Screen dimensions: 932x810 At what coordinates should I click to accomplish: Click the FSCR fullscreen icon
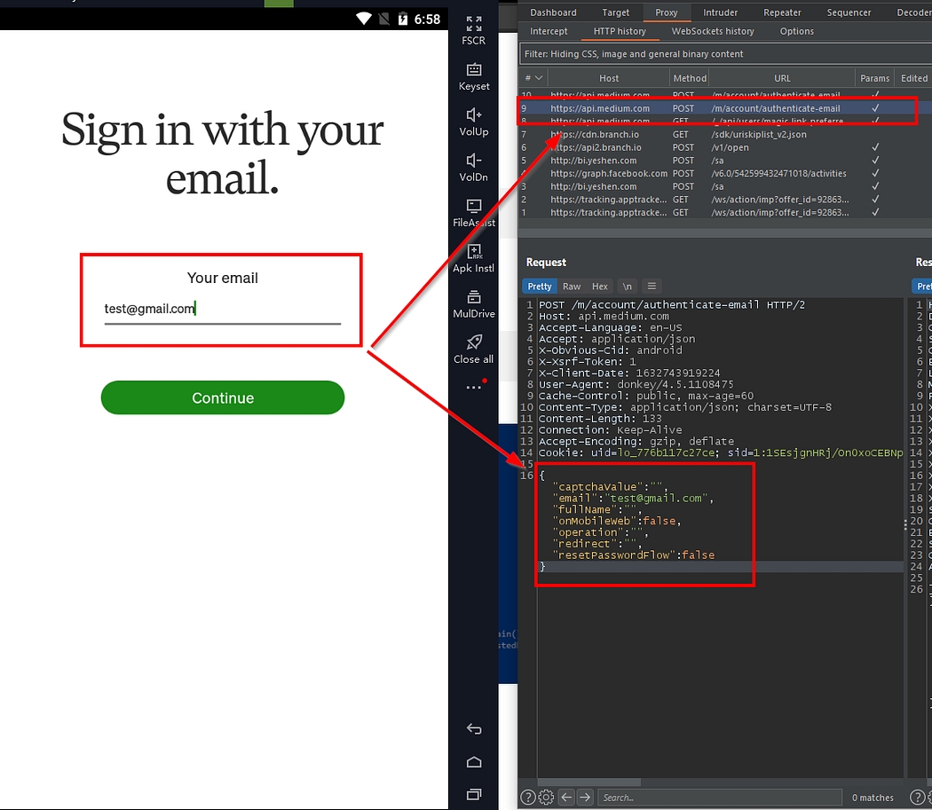tap(474, 24)
